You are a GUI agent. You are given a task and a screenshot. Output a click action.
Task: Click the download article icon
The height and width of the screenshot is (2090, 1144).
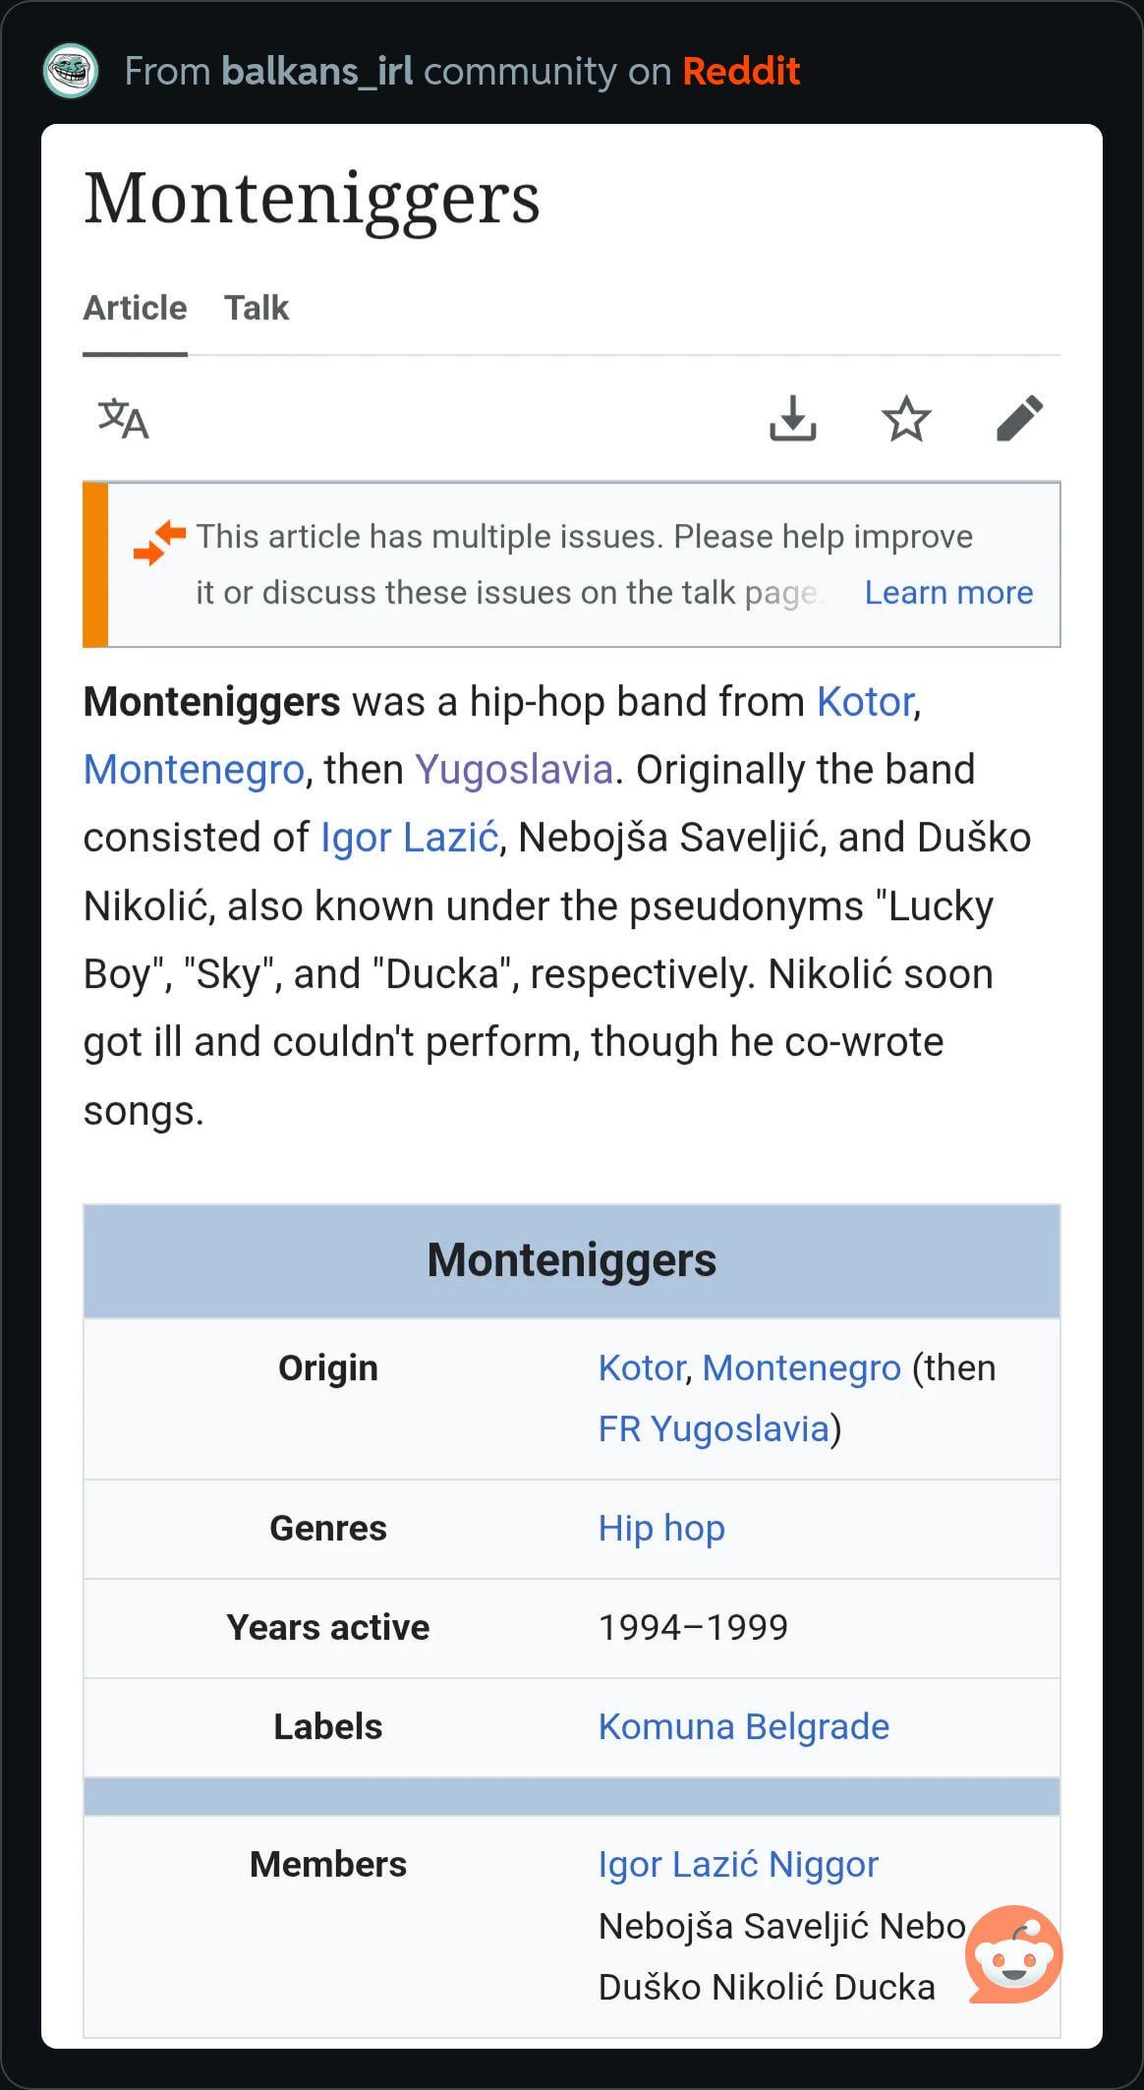click(792, 419)
